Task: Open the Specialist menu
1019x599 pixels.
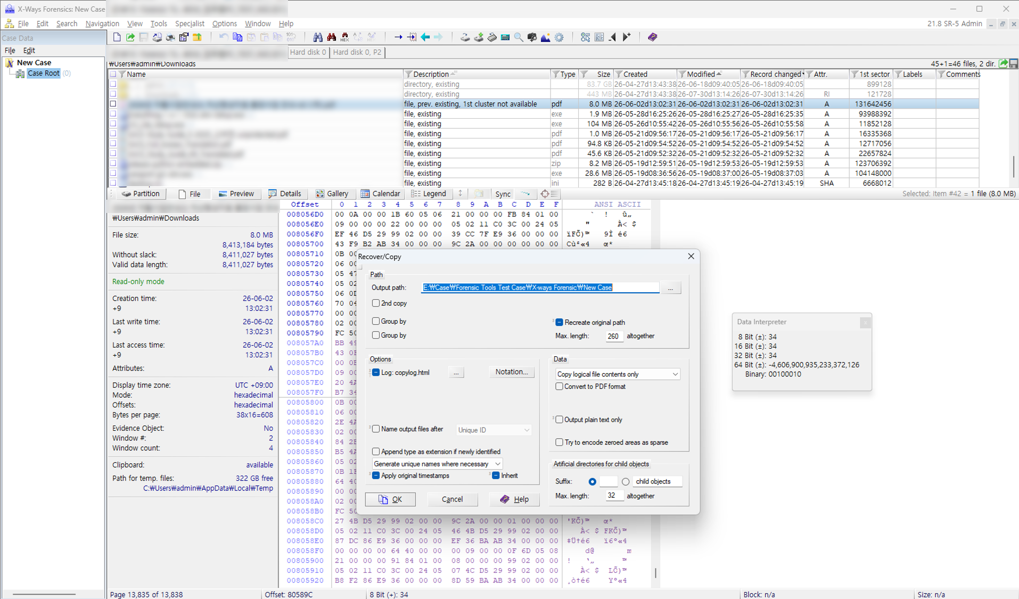Action: pos(190,23)
